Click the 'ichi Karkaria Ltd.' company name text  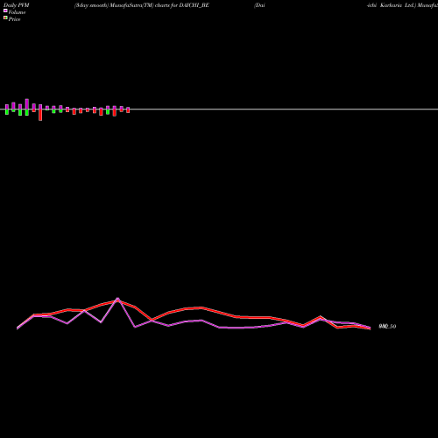pyautogui.click(x=392, y=5)
